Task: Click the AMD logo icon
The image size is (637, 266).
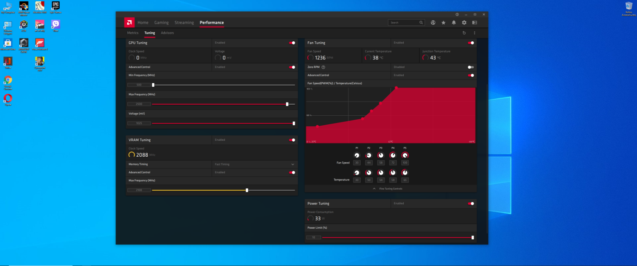Action: tap(129, 23)
